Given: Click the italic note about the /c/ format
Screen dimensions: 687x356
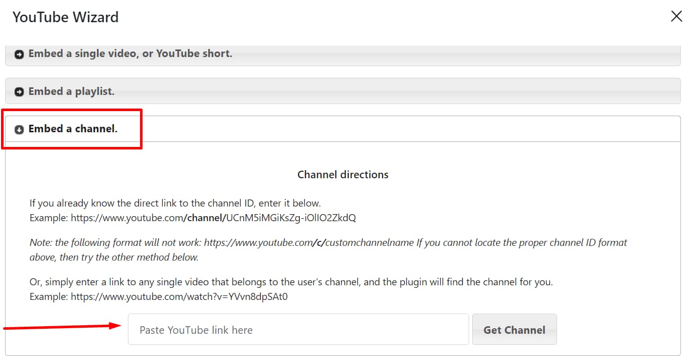Looking at the screenshot, I should pos(328,242).
